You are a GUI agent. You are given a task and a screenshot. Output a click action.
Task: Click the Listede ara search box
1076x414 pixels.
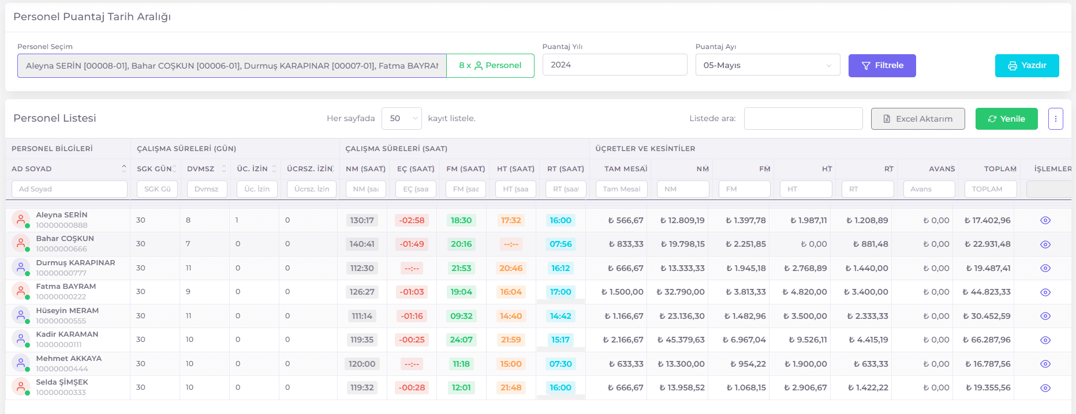[x=803, y=118]
